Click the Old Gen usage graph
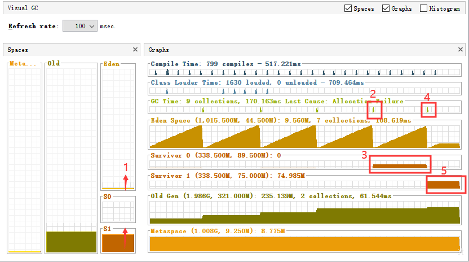 (304, 212)
